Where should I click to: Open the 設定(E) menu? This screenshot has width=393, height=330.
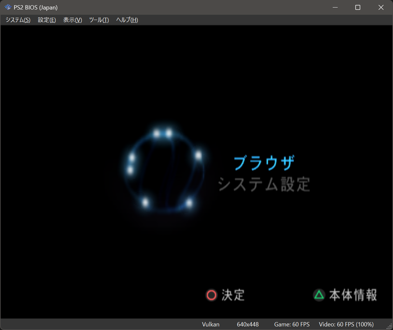[x=47, y=20]
